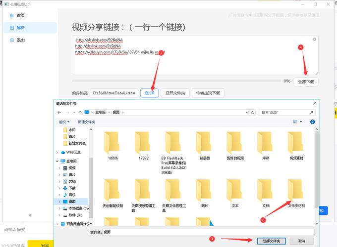Click the navigation tree scrollbar

(91, 188)
